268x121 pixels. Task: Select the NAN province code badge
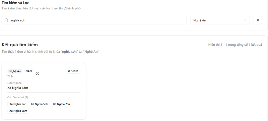[x=29, y=71]
